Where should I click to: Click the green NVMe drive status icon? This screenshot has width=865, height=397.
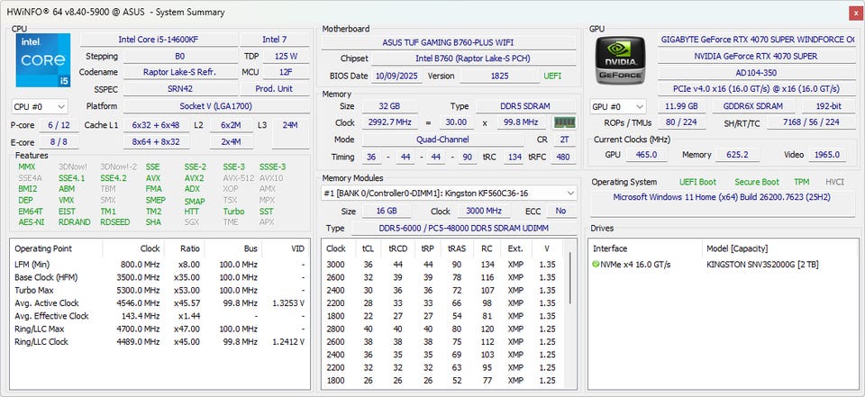coord(596,265)
